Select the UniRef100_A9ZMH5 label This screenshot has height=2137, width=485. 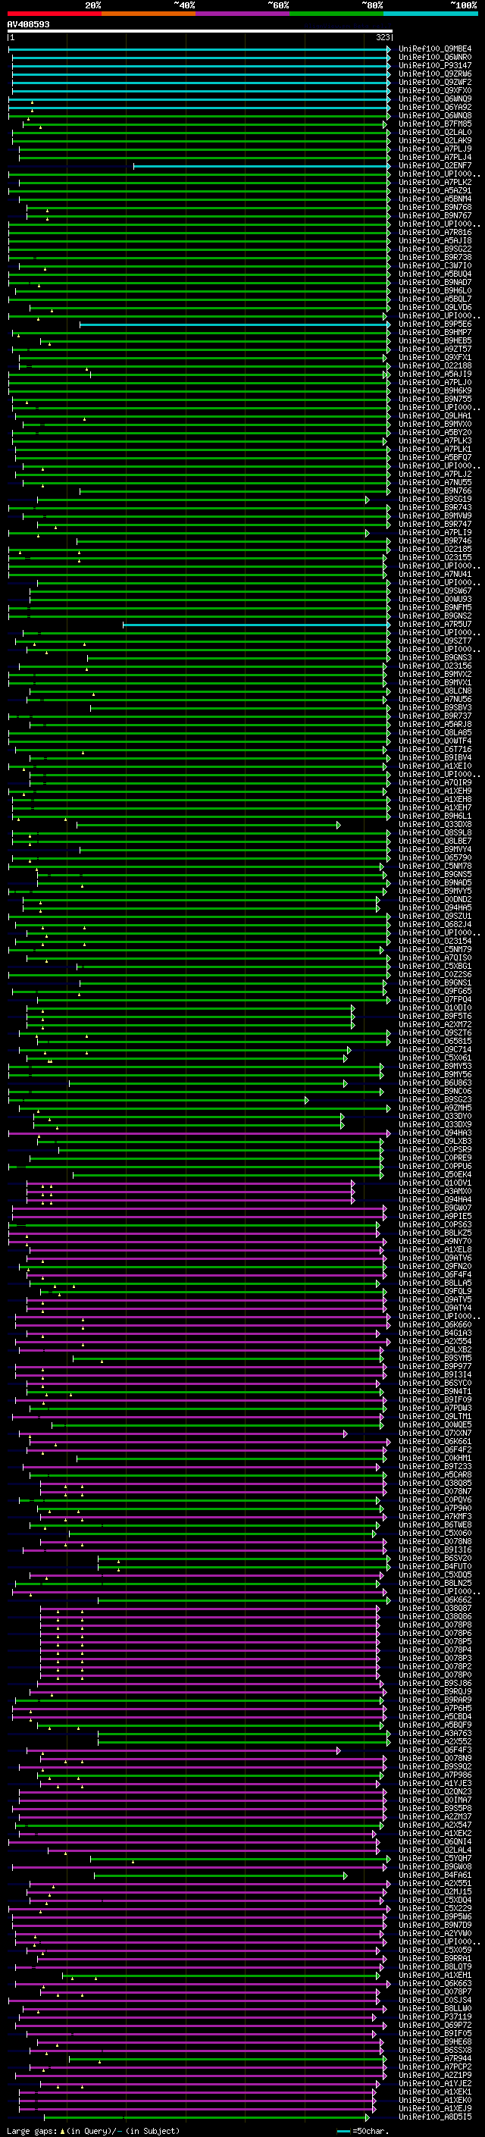pos(435,1108)
